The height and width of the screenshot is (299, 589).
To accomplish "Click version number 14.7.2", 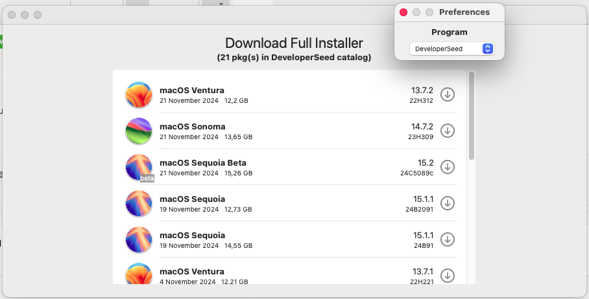I will pyautogui.click(x=422, y=127).
